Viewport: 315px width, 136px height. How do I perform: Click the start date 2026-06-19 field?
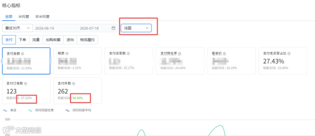pyautogui.click(x=44, y=28)
